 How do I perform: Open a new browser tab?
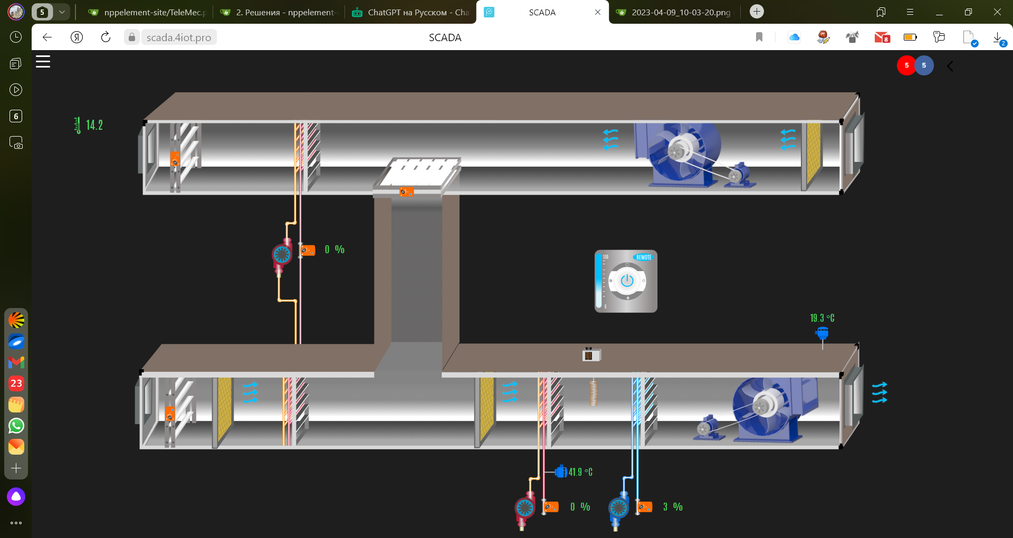757,12
